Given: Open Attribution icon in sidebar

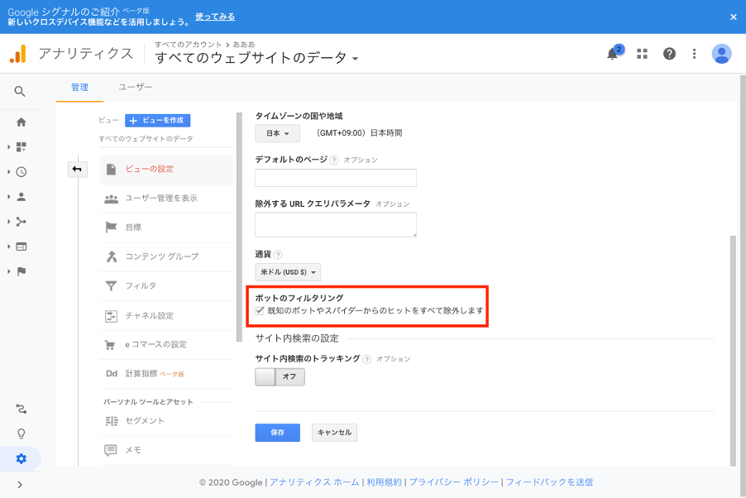Looking at the screenshot, I should 21,409.
